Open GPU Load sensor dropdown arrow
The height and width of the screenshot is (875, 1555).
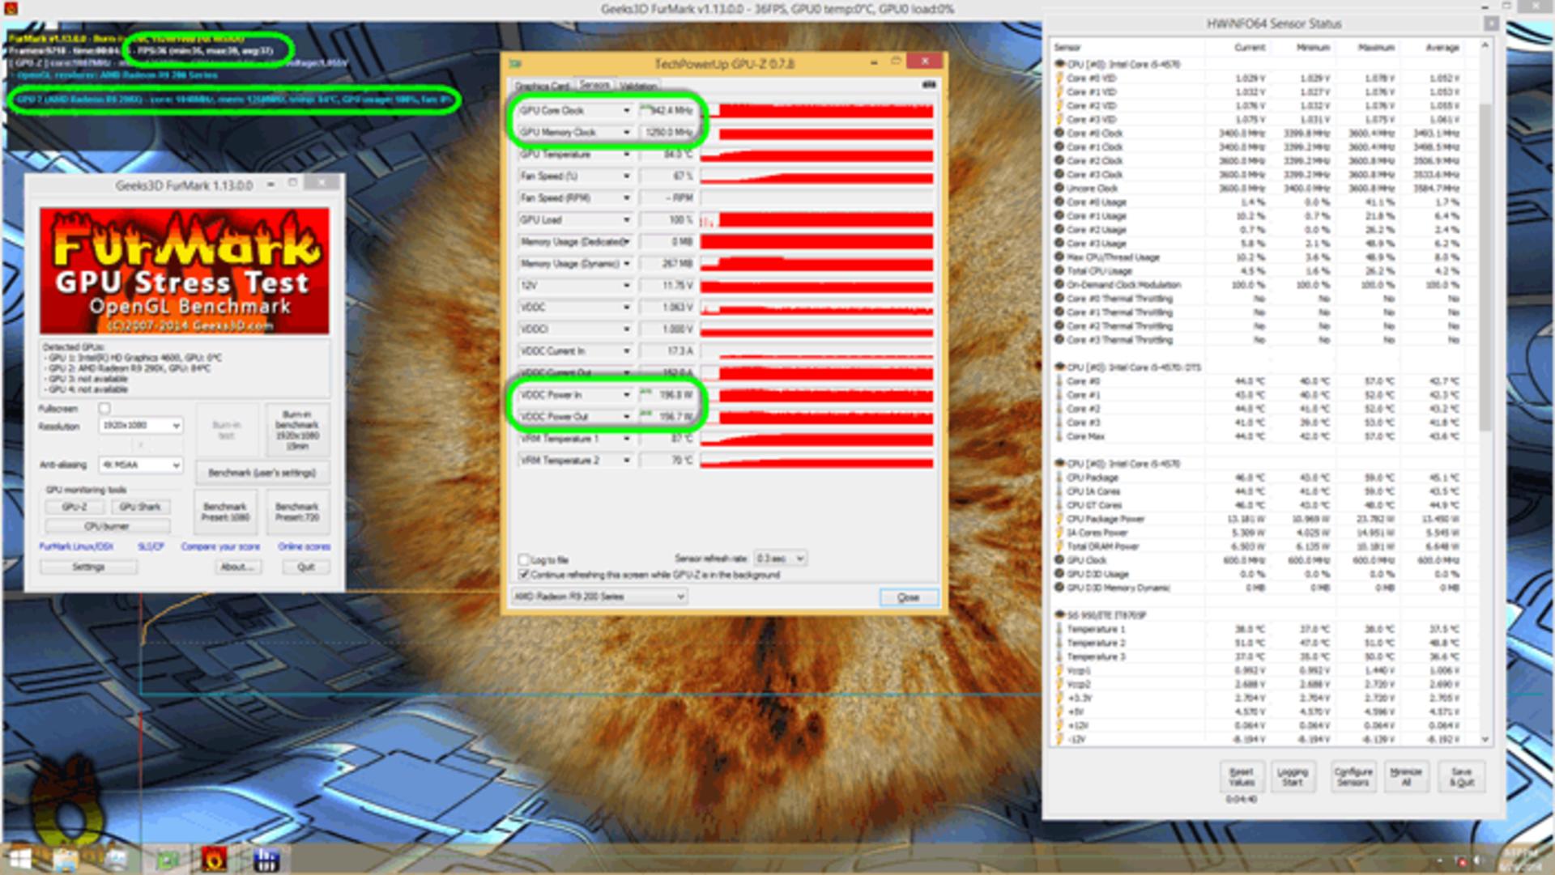(x=626, y=219)
